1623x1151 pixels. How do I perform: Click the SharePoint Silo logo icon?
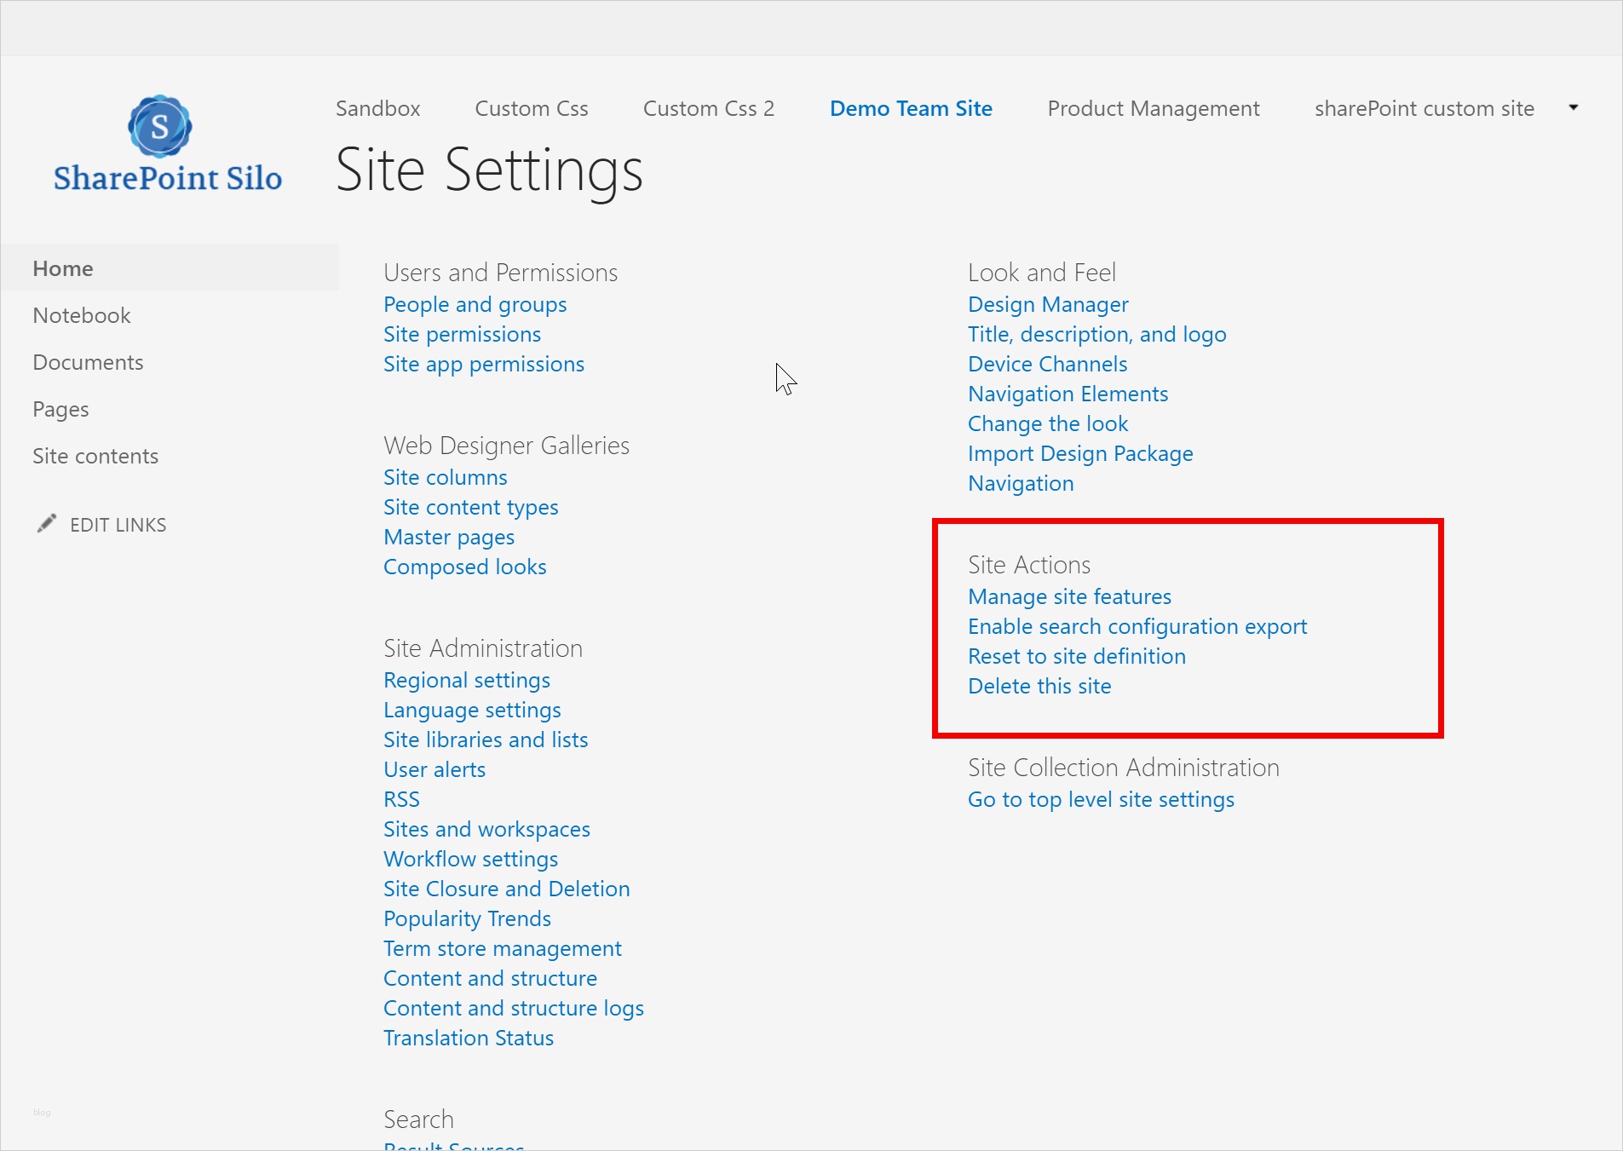[x=160, y=127]
